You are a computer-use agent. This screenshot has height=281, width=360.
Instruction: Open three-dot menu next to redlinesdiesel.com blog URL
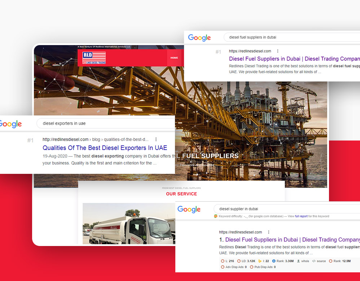(156, 139)
